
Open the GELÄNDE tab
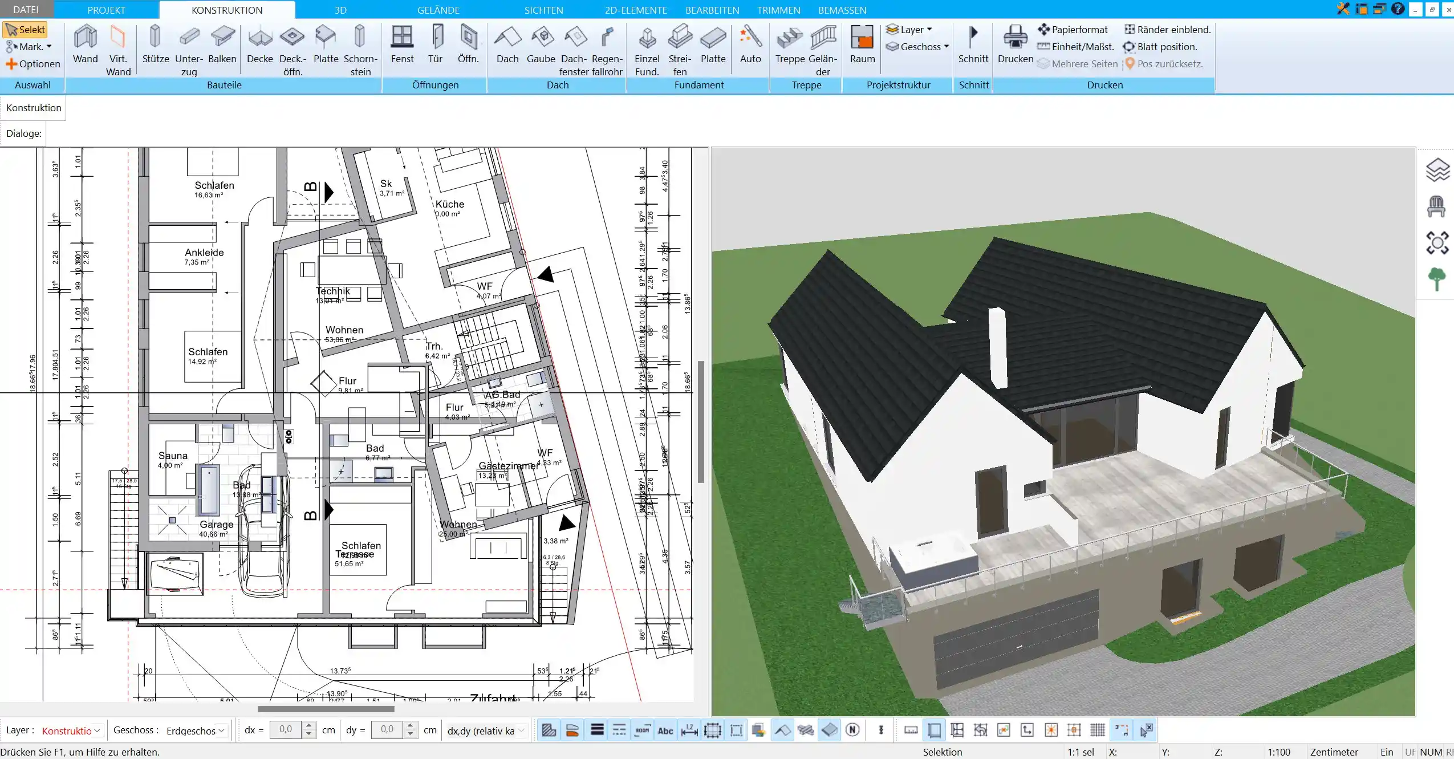pos(438,10)
